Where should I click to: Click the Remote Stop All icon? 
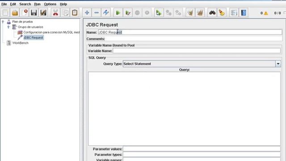(168, 13)
